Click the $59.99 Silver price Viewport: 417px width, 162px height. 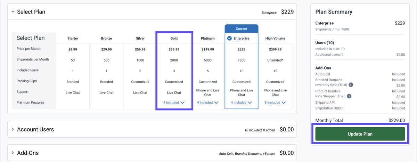pos(140,49)
